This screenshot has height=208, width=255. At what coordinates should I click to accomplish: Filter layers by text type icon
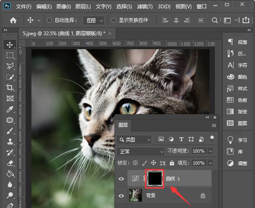(181, 139)
